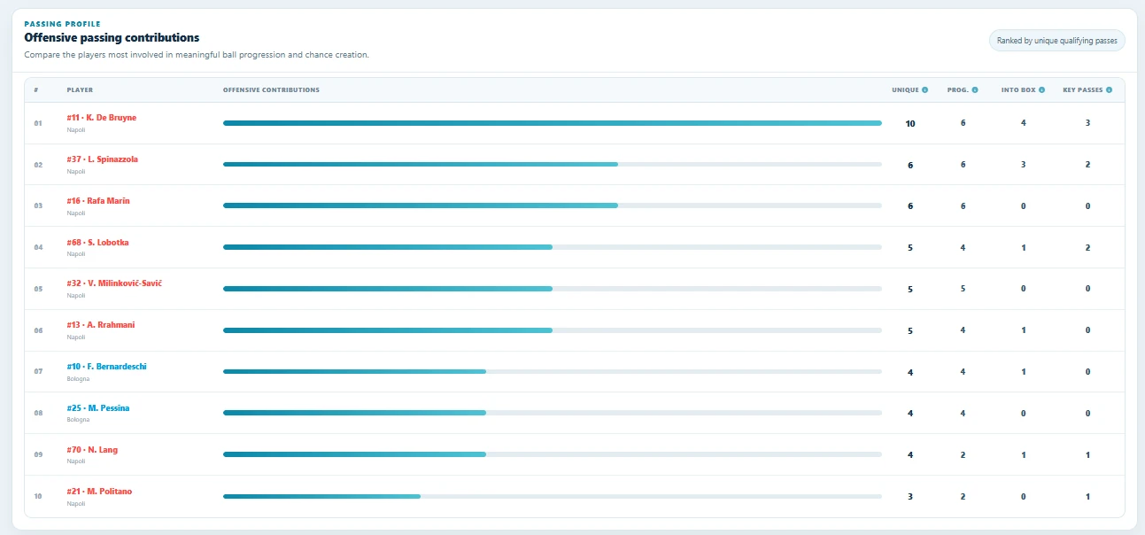Open player #21 M. Politano
Screen dimensions: 1145x535
click(x=99, y=492)
